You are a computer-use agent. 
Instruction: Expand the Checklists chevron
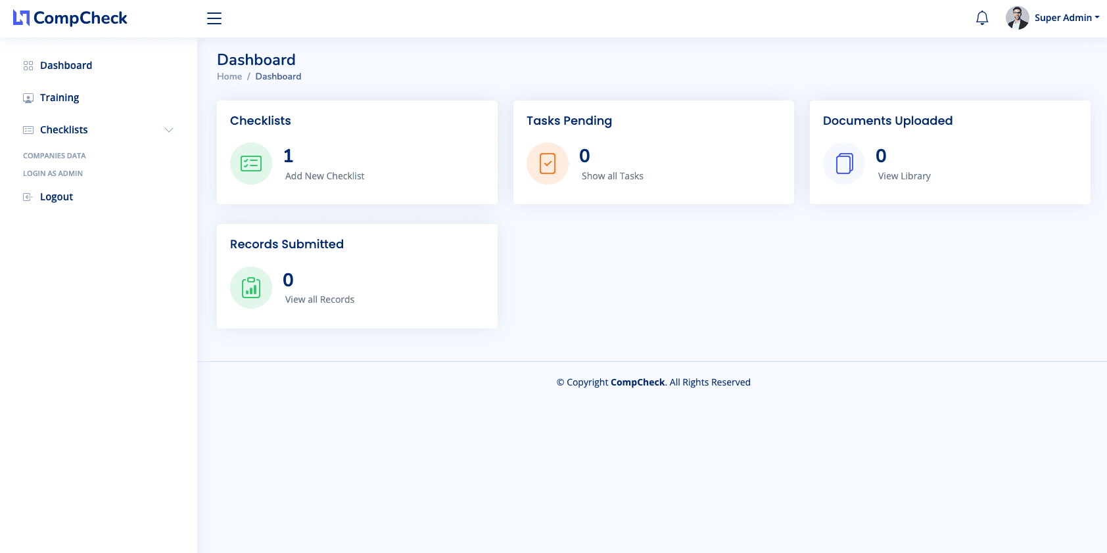[x=169, y=130]
